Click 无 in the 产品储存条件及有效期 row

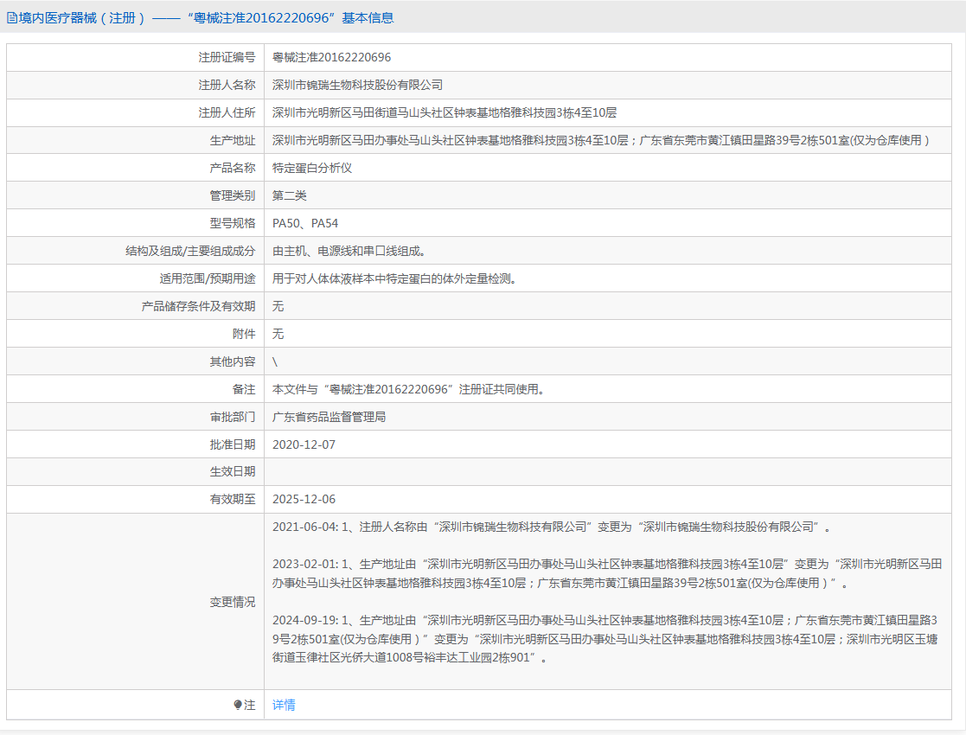(278, 306)
